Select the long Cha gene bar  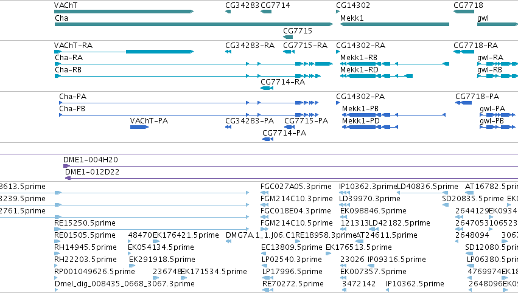tap(194, 24)
